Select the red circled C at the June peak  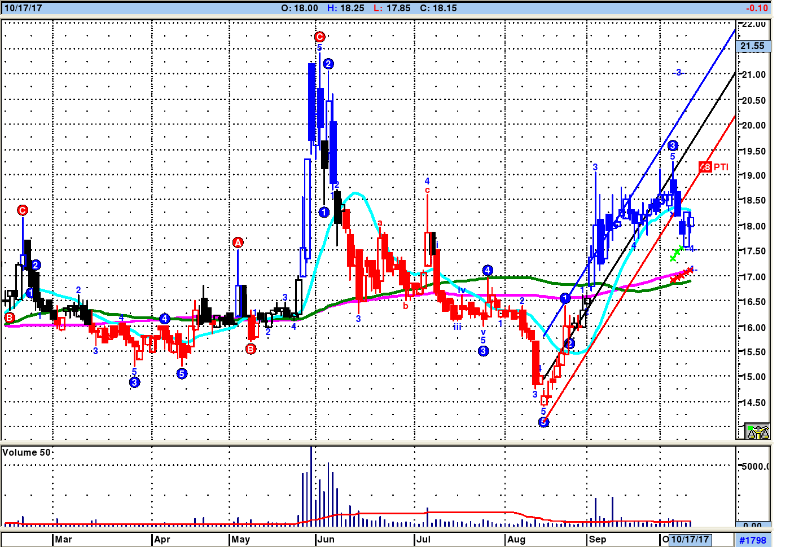(319, 37)
